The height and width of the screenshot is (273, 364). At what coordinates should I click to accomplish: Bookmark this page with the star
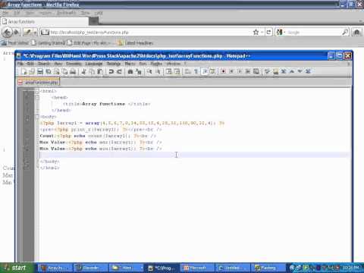pos(256,33)
